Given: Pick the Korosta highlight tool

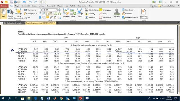Looking at the screenshot, I should pyautogui.click(x=90, y=14).
